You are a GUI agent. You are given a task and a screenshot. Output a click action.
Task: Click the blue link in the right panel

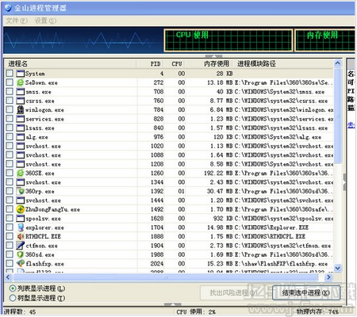(x=351, y=124)
